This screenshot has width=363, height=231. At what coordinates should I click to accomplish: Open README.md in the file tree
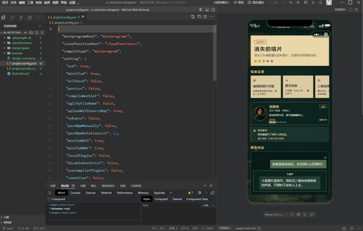pyautogui.click(x=21, y=74)
